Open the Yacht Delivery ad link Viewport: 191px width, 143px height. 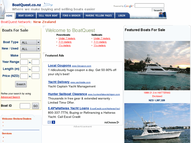[x=59, y=82]
